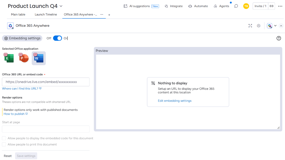
Task: Check allow displaying embedded code option
Action: [4, 138]
